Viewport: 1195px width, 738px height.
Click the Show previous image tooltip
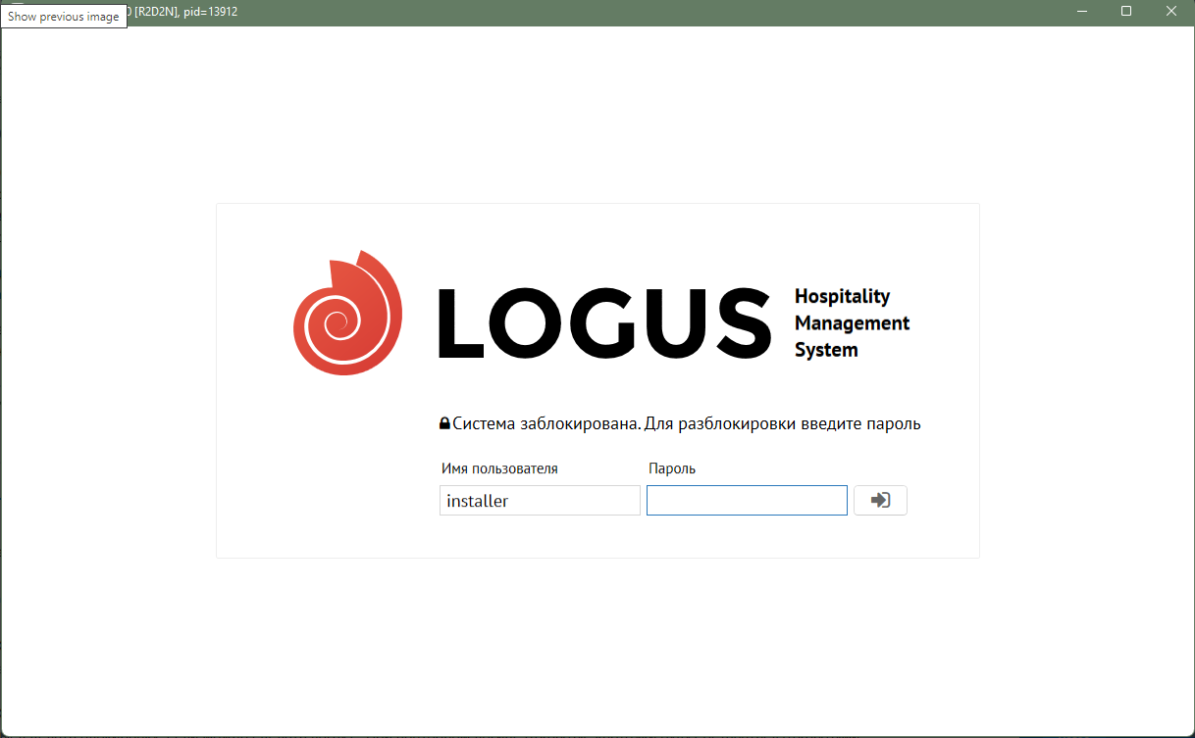click(x=64, y=17)
